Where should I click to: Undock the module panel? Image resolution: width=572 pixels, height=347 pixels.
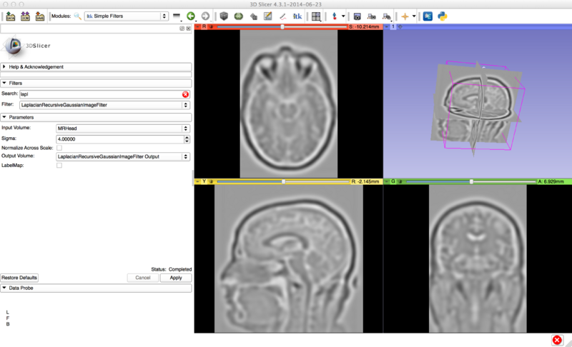coord(182,29)
